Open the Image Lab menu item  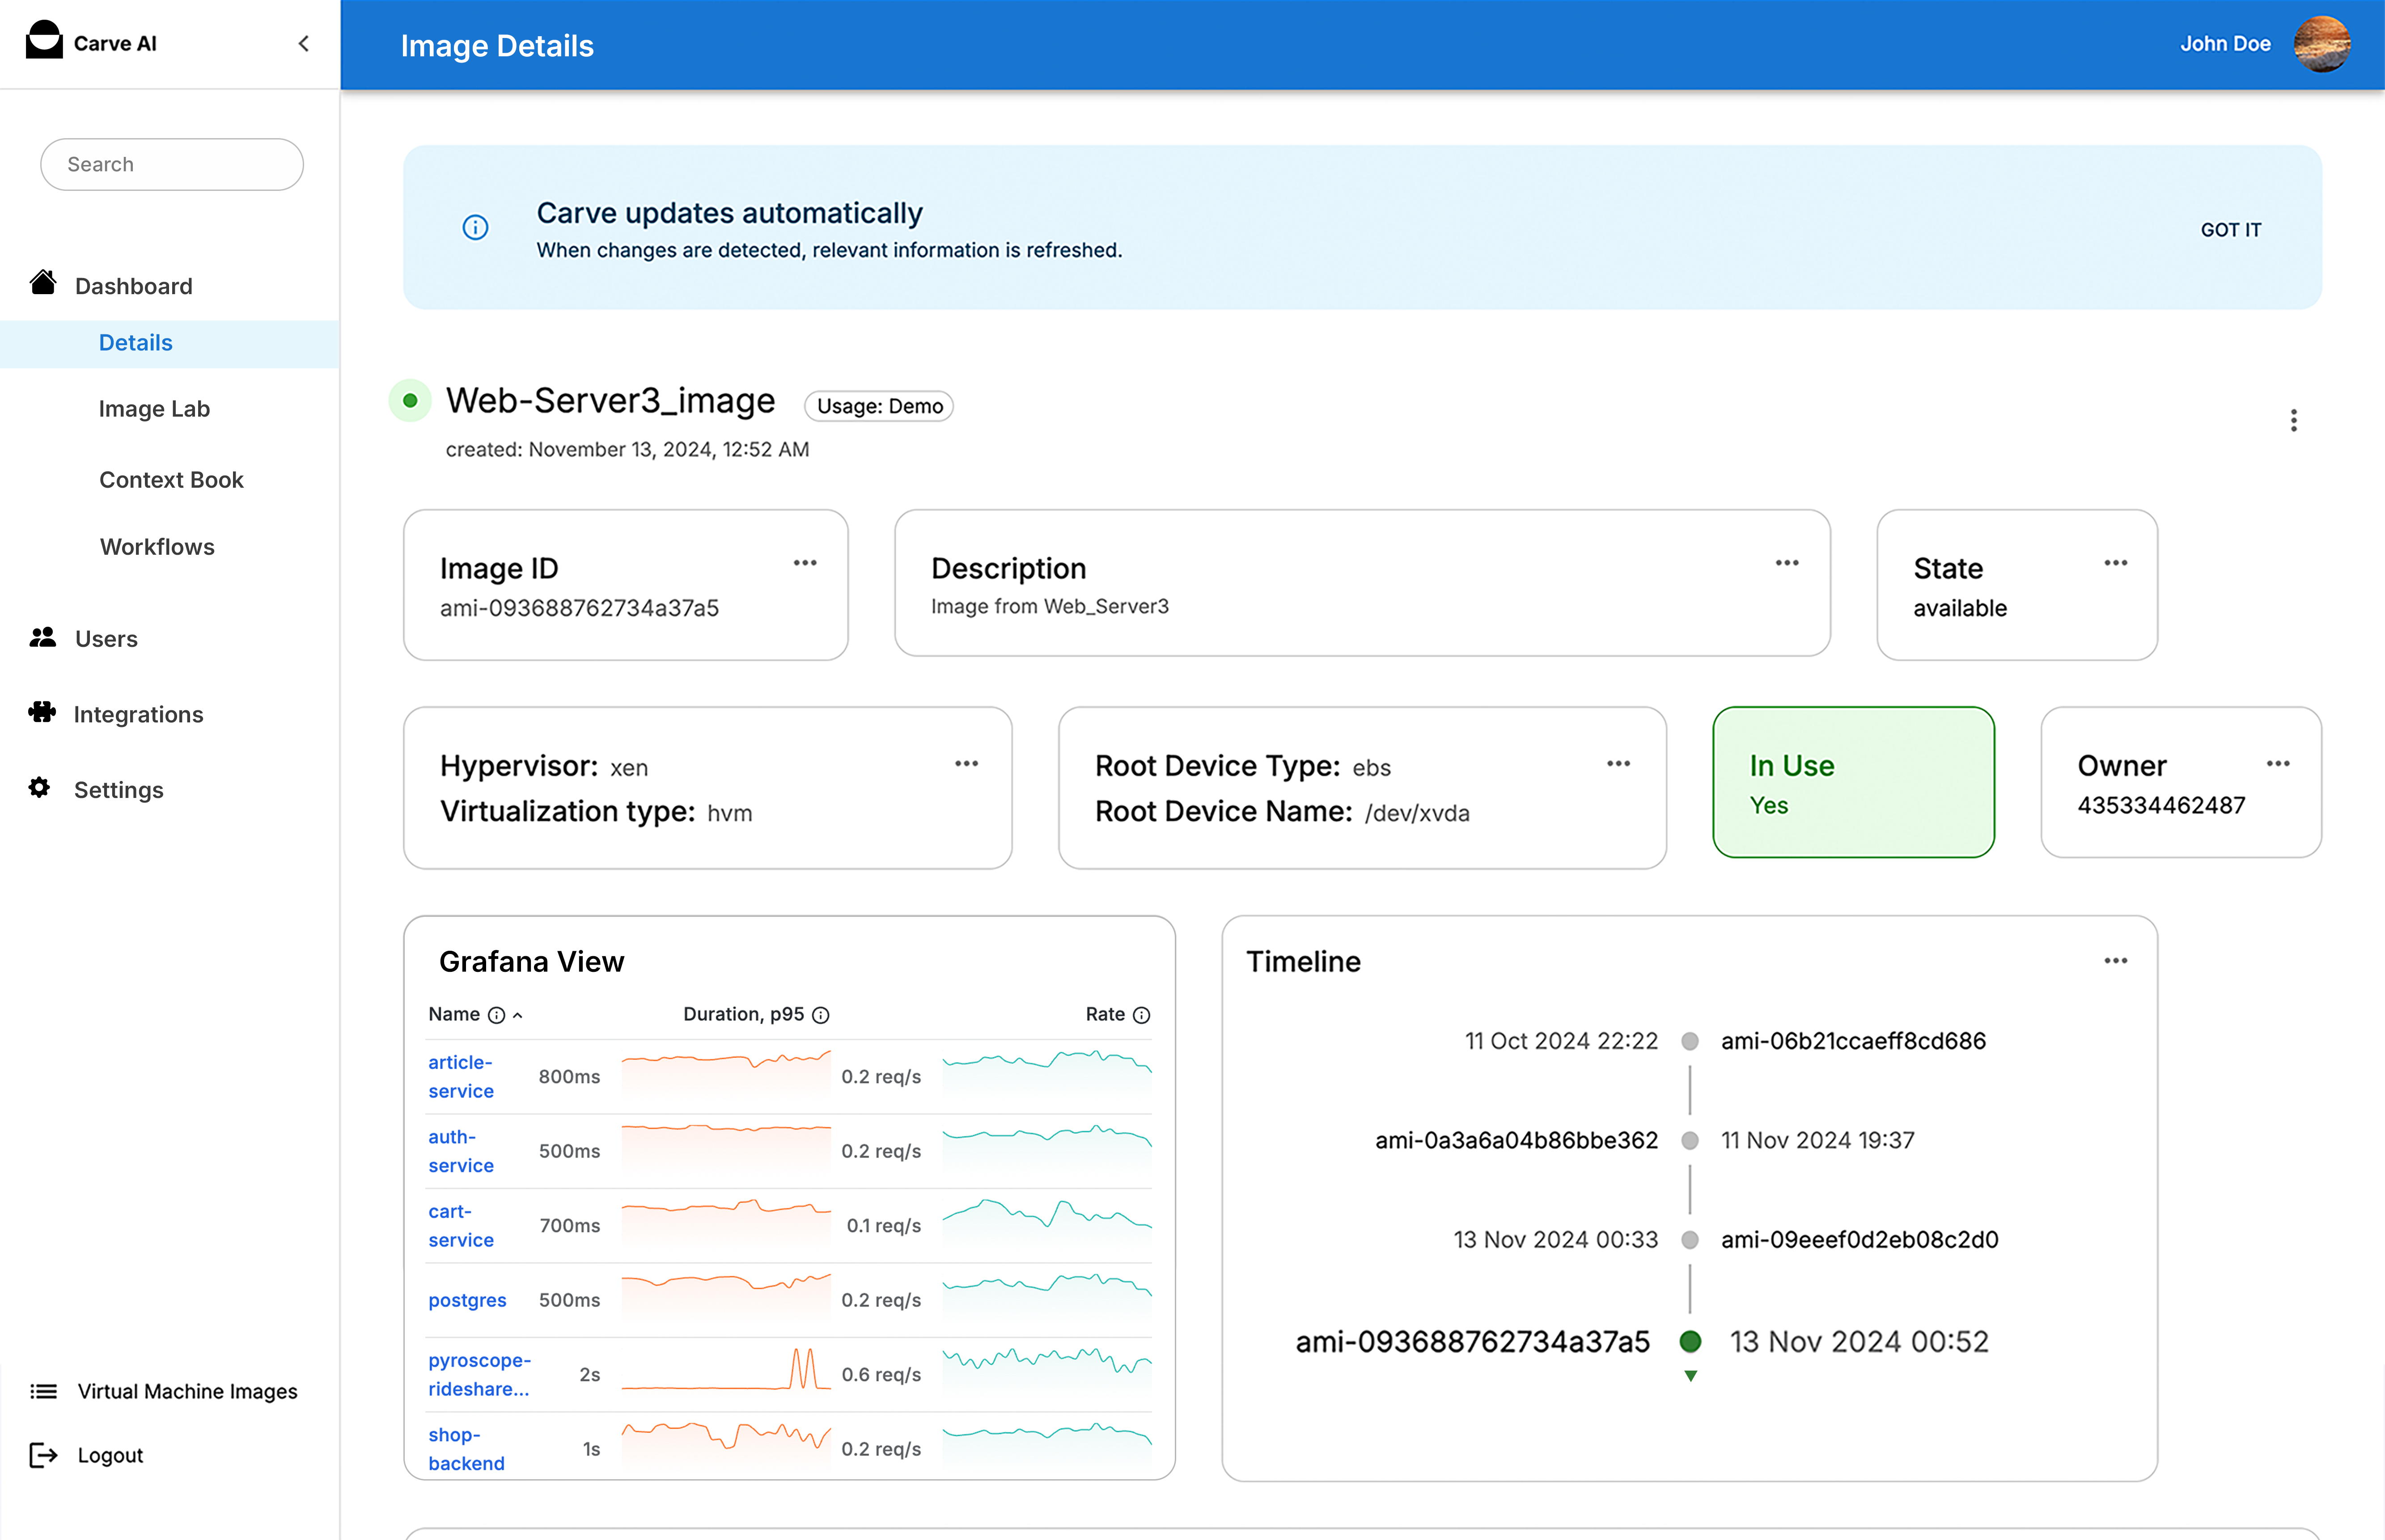click(154, 409)
